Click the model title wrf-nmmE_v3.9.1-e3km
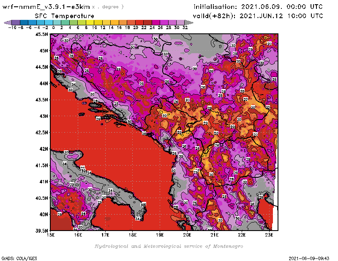Viewport: 338px width, 261px height. pos(46,7)
